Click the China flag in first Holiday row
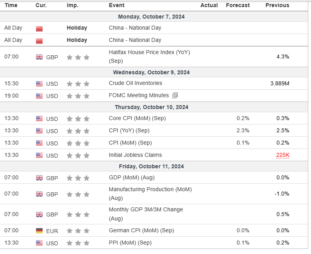 39,28
